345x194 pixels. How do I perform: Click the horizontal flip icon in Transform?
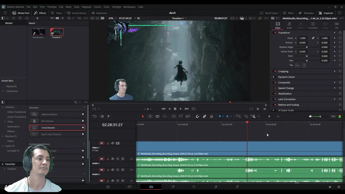pos(297,65)
